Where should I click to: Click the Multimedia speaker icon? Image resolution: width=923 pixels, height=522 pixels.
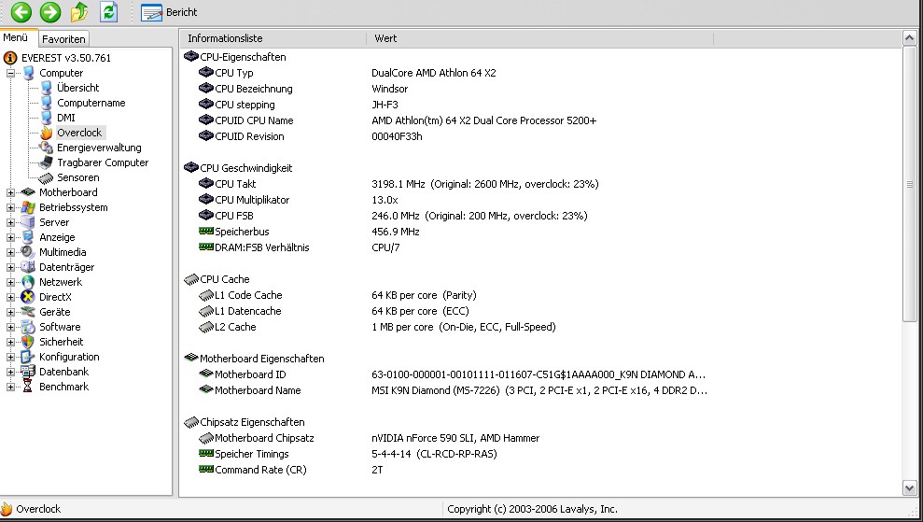tap(28, 252)
